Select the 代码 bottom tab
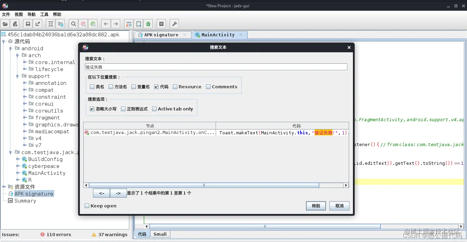This screenshot has width=467, height=242. pos(142,234)
